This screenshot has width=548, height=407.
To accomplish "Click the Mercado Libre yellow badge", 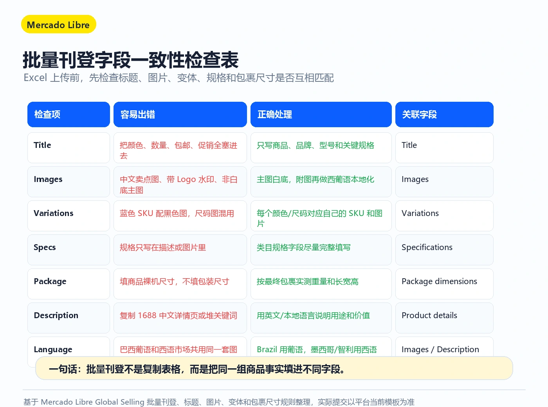I will click(x=59, y=24).
